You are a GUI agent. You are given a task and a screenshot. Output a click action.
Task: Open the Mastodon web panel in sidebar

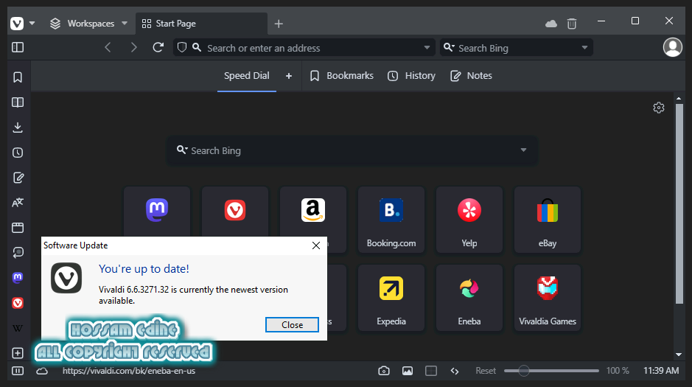point(18,278)
